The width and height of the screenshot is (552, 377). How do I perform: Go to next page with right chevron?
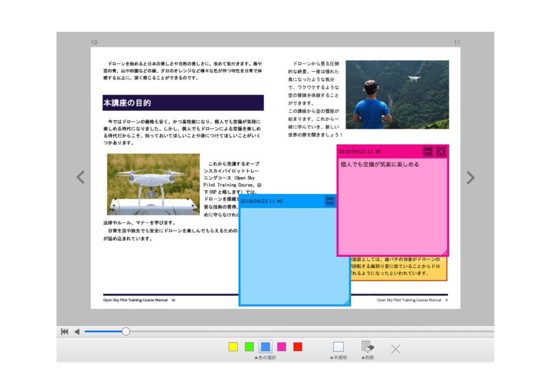pyautogui.click(x=470, y=177)
